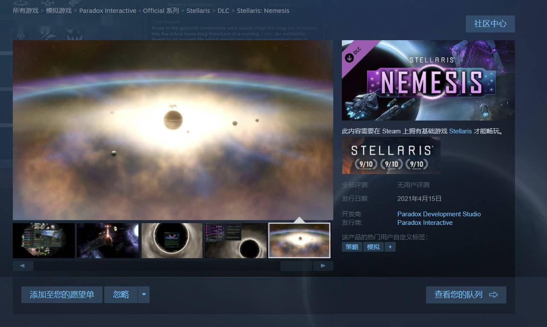Open the Stellaris Nemesis header image
The width and height of the screenshot is (547, 327).
point(428,80)
